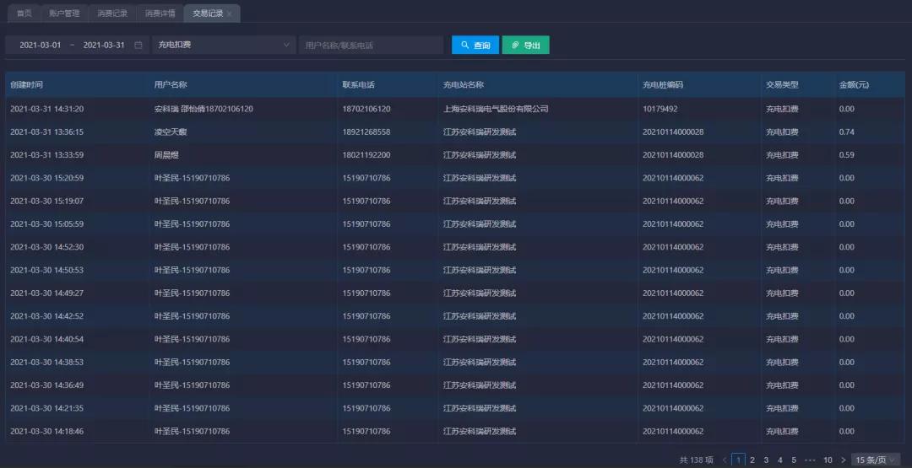Open the 15 条/页 page size dropdown
The height and width of the screenshot is (468, 912).
[x=876, y=460]
